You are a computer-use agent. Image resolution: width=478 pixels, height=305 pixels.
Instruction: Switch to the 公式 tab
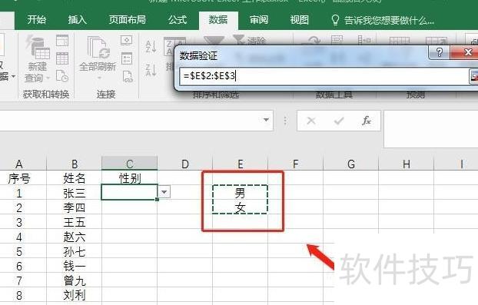coord(177,20)
